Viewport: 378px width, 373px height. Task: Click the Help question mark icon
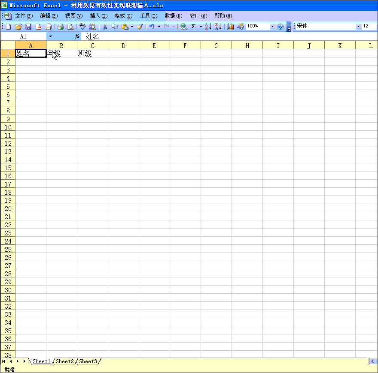click(280, 27)
